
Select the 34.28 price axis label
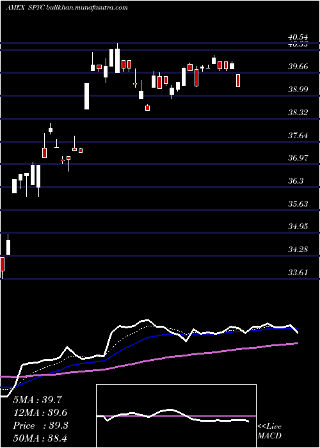pos(298,250)
